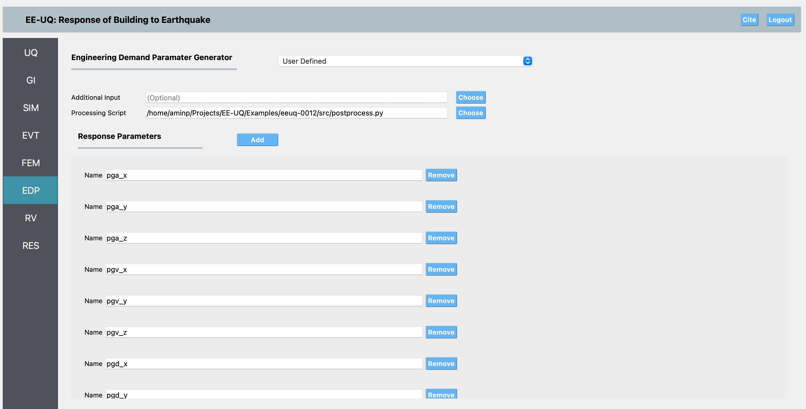Select the SIM sidebar tab
806x409 pixels.
[x=31, y=108]
